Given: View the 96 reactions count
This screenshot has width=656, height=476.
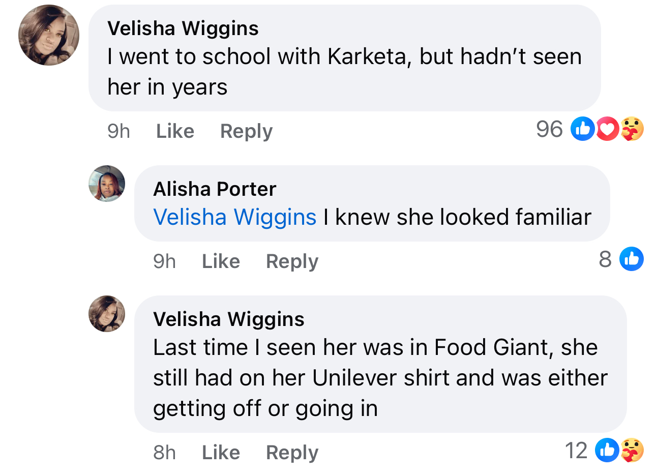Looking at the screenshot, I should coord(549,129).
